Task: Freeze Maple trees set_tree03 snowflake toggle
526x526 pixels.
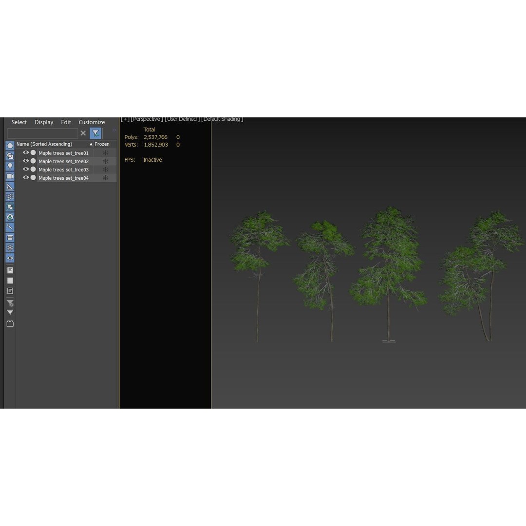Action: point(105,170)
